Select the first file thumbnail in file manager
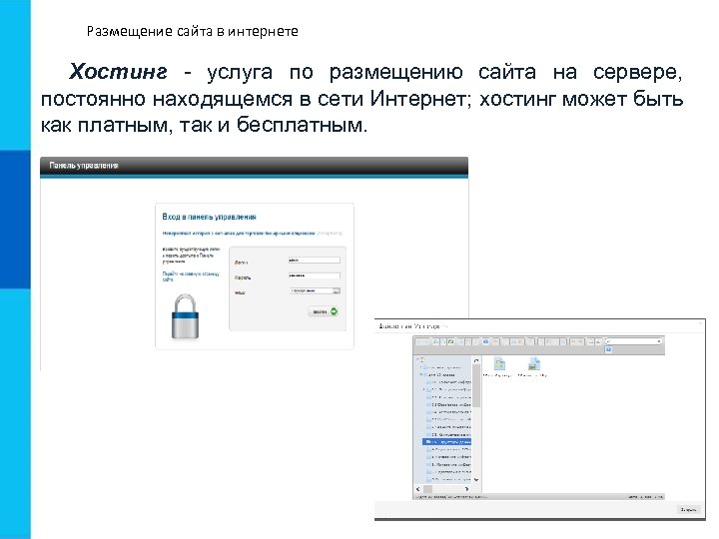Viewport: 719px width, 539px height. click(499, 366)
